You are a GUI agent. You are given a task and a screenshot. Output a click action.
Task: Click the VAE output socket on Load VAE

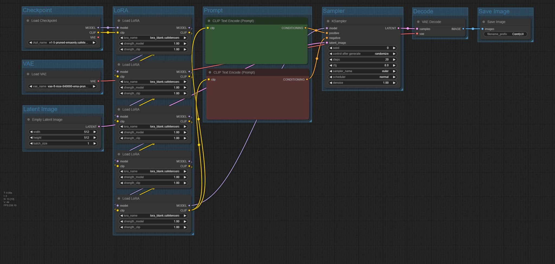[98, 81]
